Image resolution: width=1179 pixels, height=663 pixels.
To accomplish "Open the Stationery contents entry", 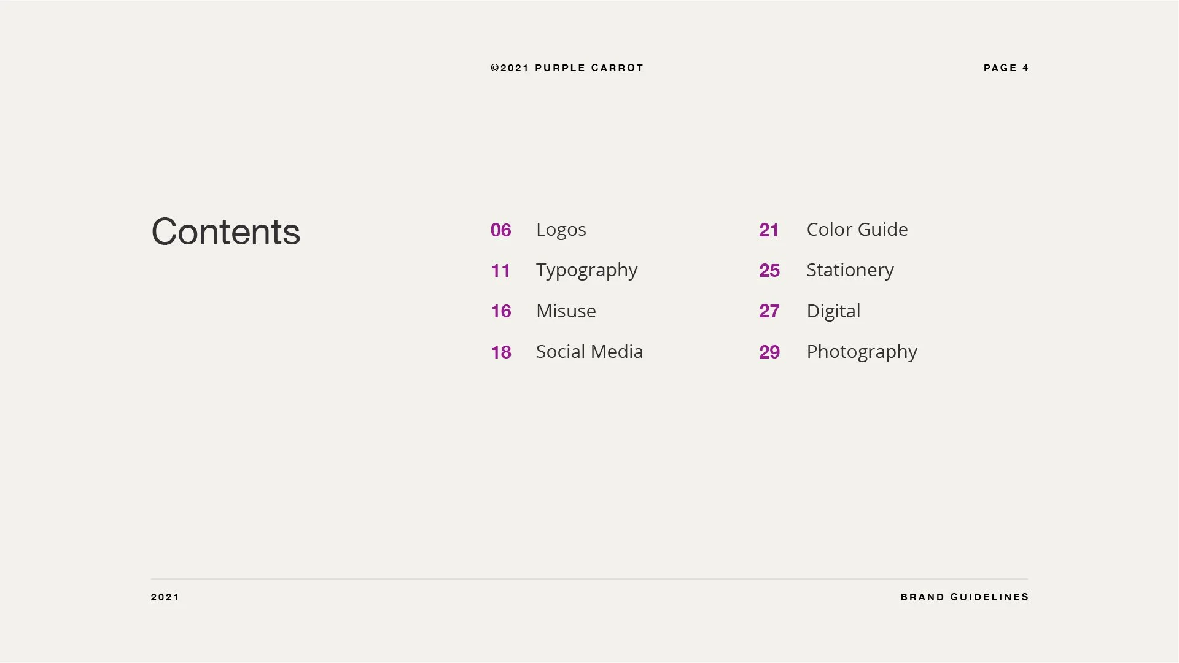I will coord(850,271).
